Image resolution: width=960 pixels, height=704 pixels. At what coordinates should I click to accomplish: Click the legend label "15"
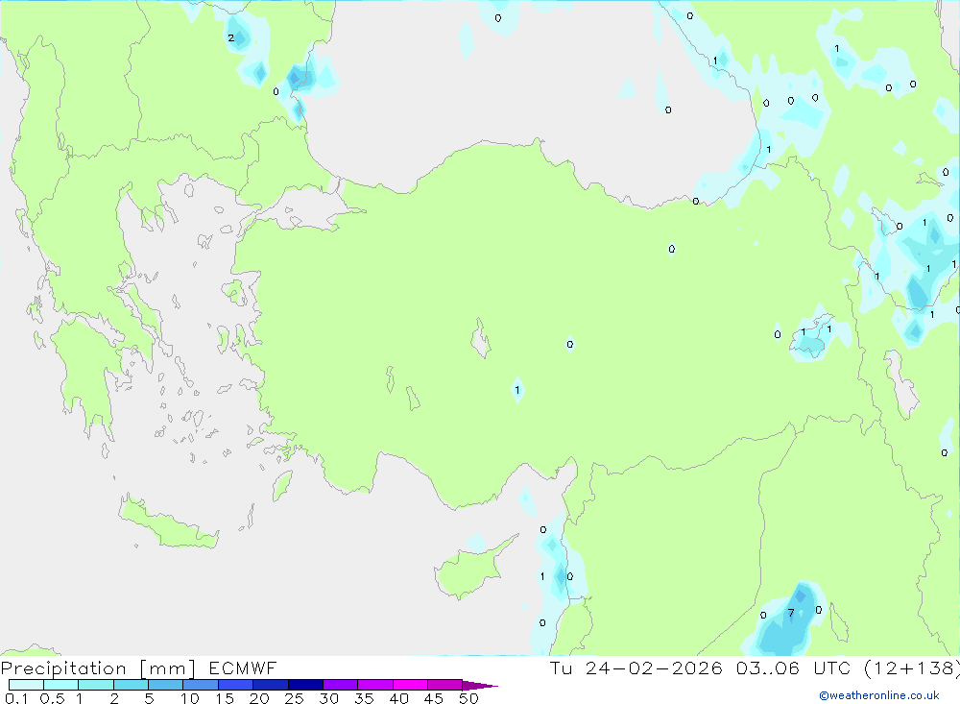click(x=225, y=698)
